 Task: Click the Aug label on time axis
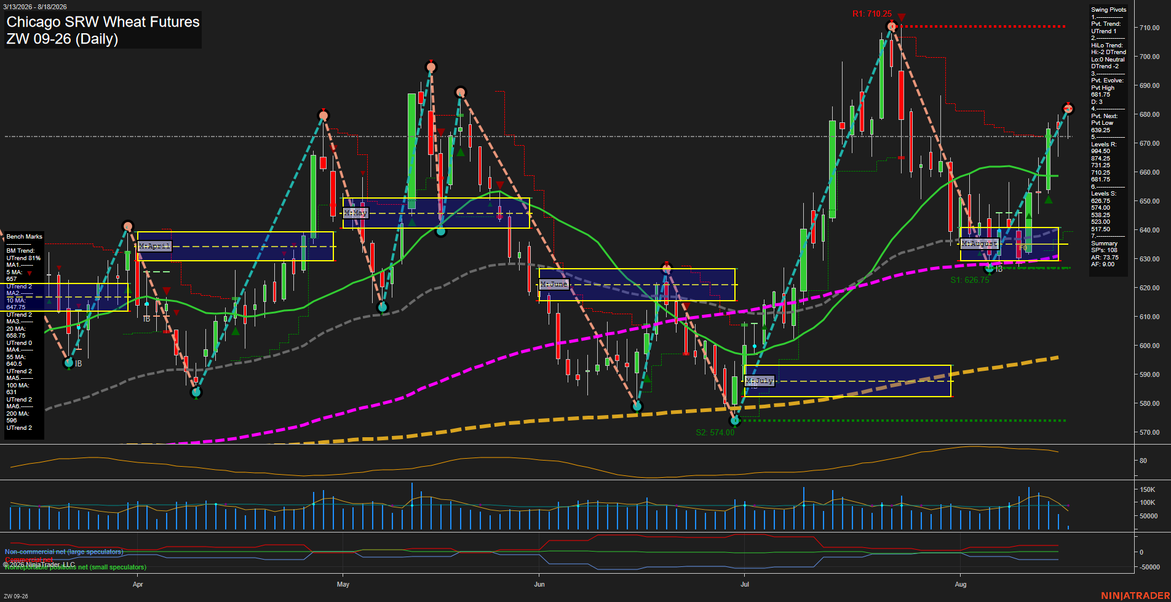(x=961, y=584)
